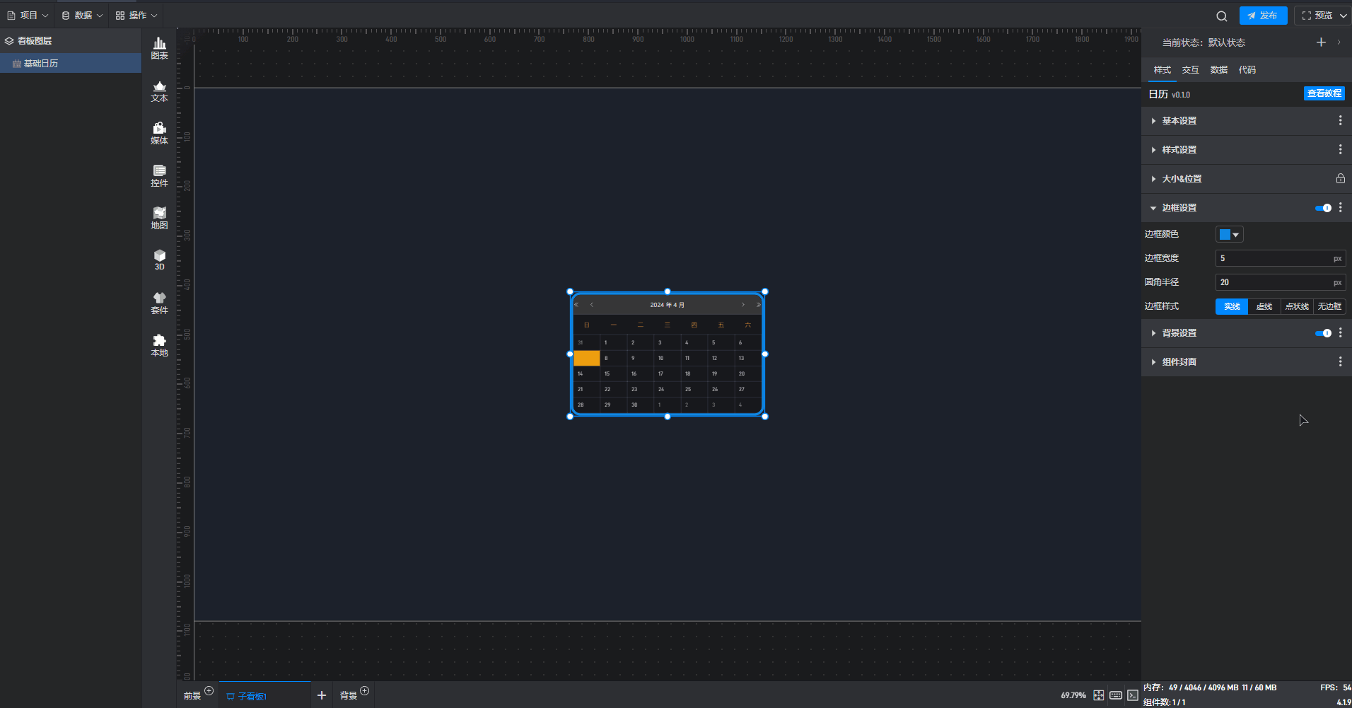Click the 边框宽度 input field
1352x708 pixels.
tap(1273, 259)
